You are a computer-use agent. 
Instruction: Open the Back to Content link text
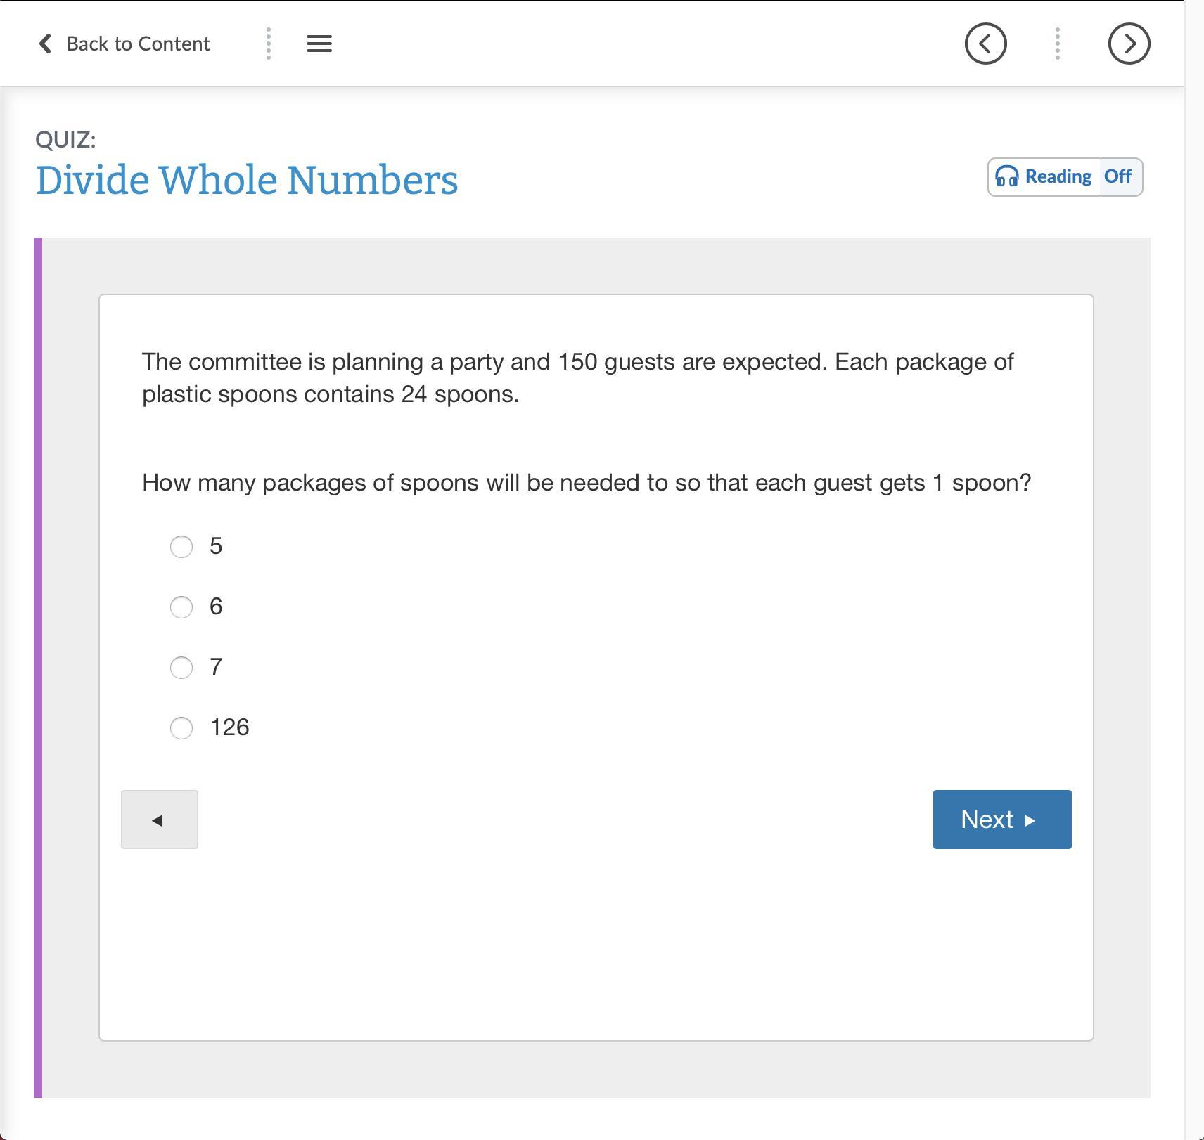click(138, 44)
